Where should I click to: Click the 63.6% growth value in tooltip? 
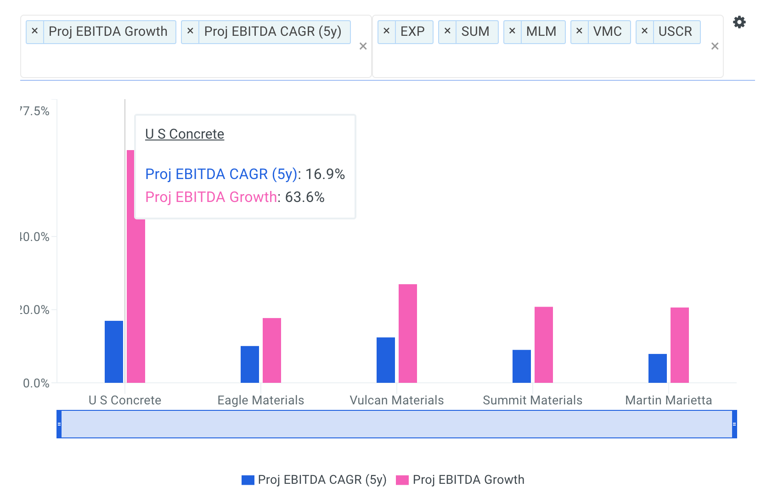coord(305,197)
